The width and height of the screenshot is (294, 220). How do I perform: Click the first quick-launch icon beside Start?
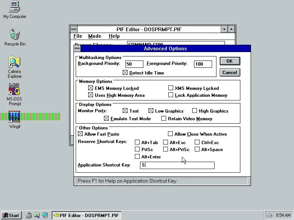(x=29, y=215)
